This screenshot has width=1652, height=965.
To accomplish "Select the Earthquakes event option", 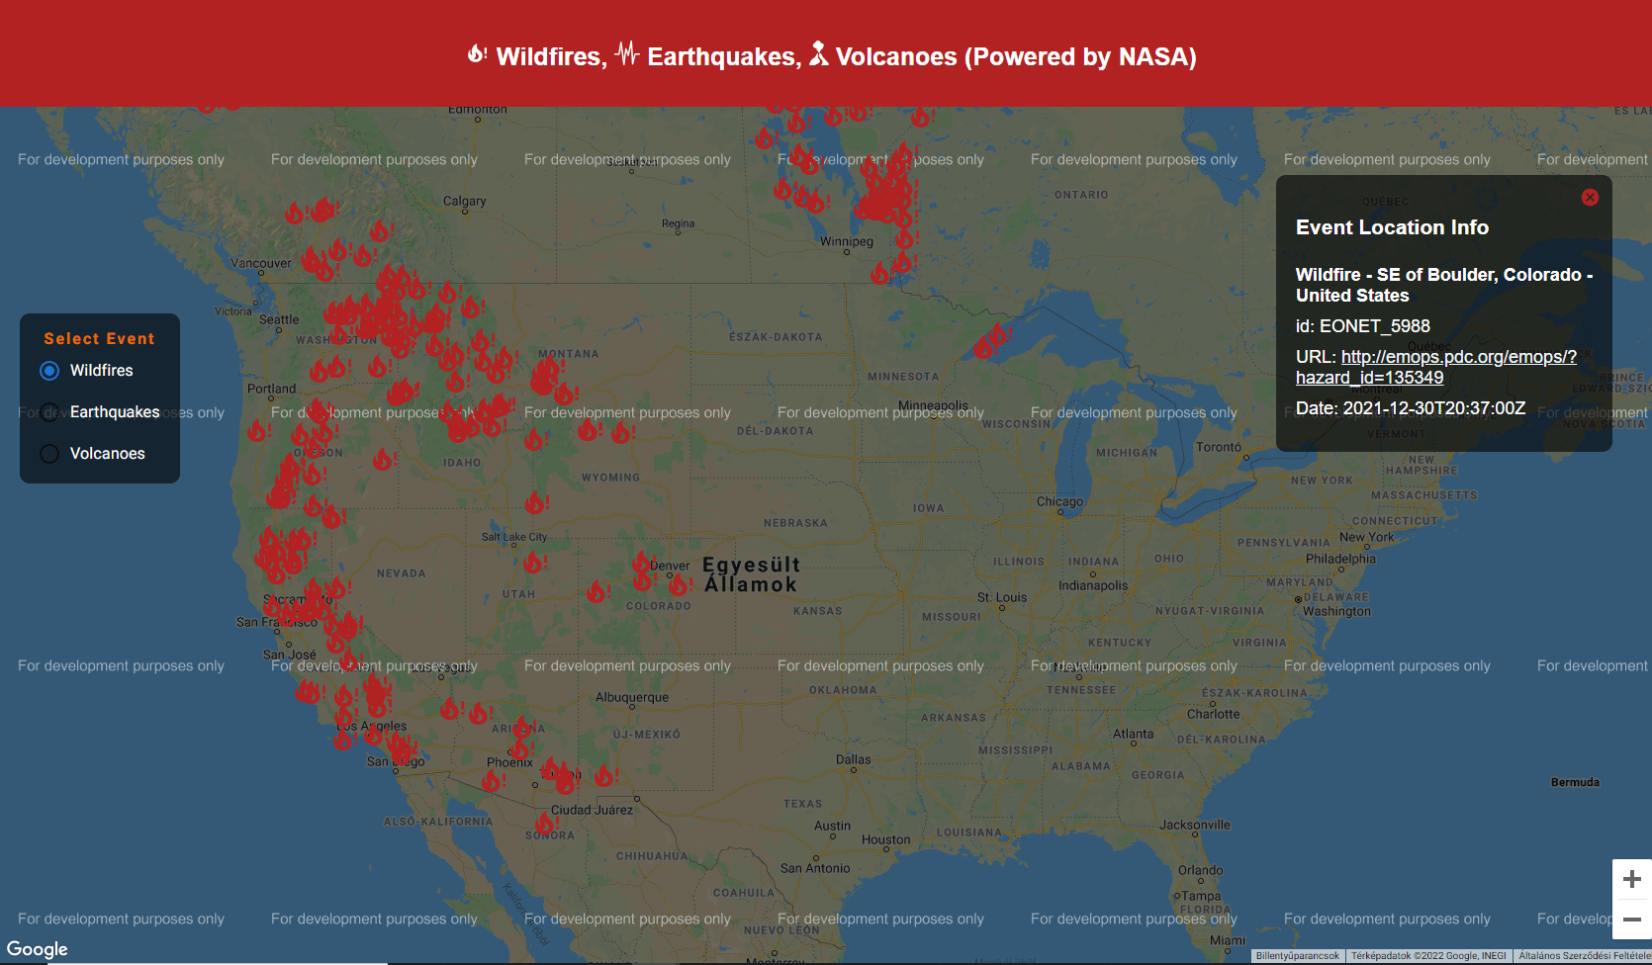I will tap(49, 412).
